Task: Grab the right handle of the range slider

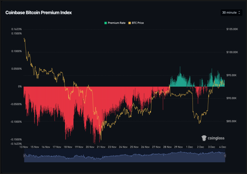Action: [x=225, y=155]
